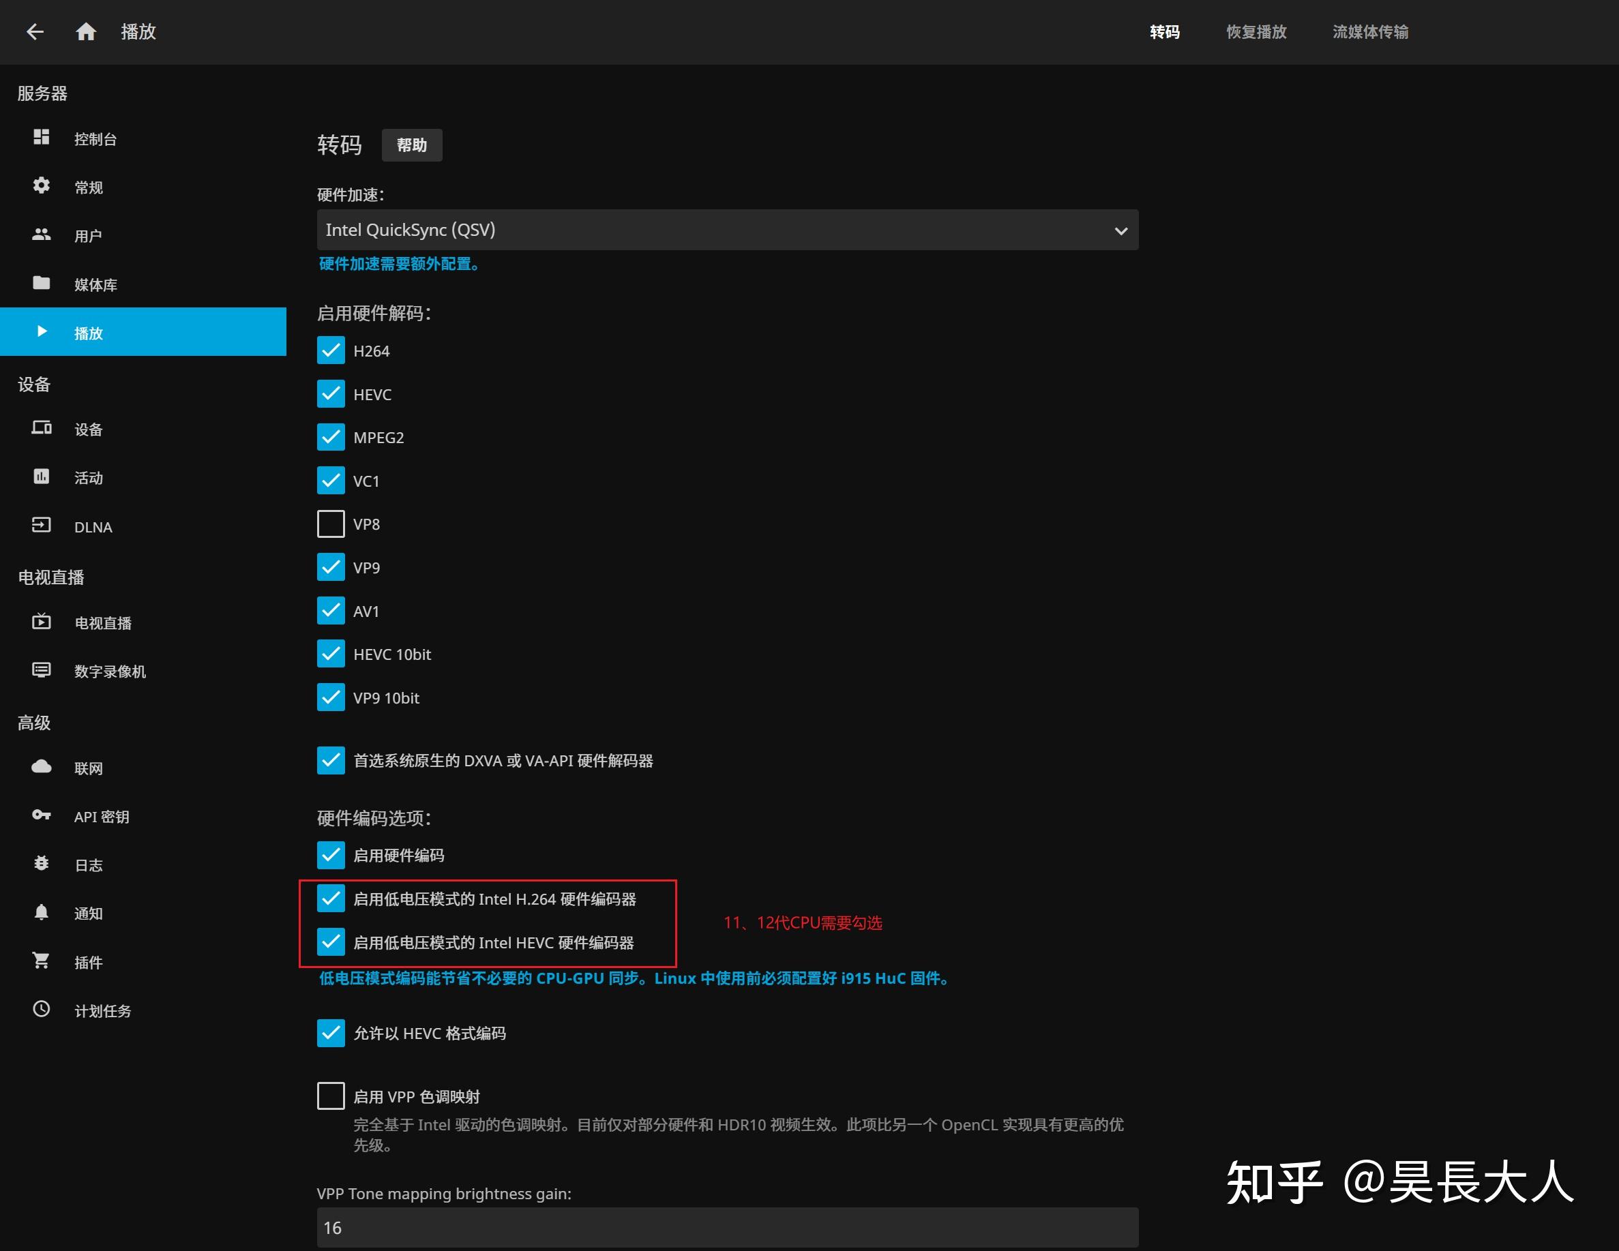Navigate home using the house icon

click(x=85, y=31)
